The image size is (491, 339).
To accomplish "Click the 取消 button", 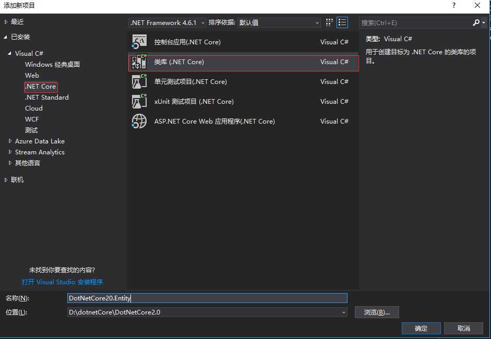I will [464, 329].
